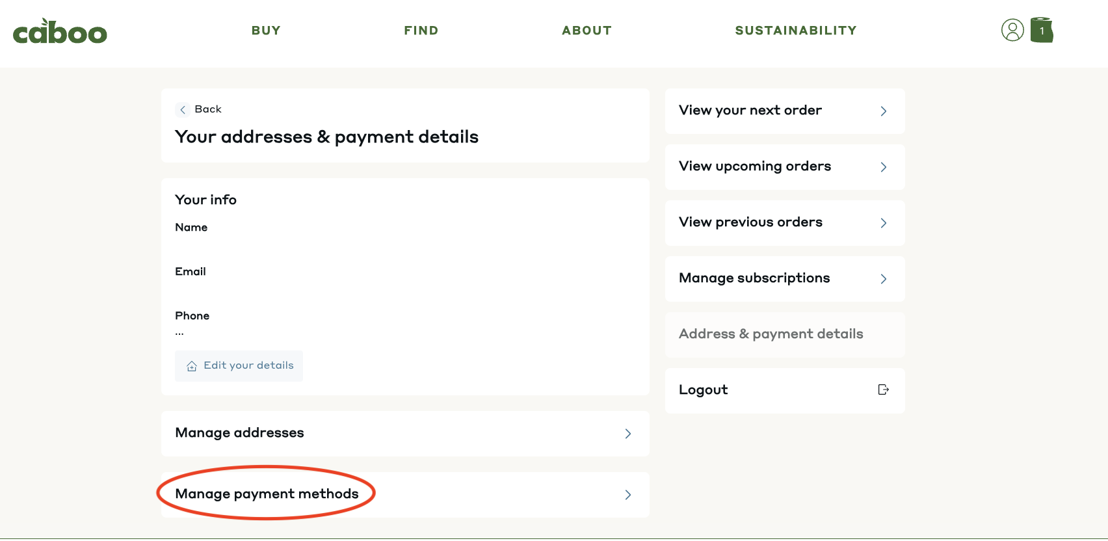
Task: Click the house icon in Edit your details
Action: click(x=192, y=366)
